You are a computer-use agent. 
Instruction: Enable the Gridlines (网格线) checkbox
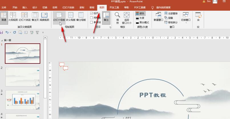[x=91, y=18]
